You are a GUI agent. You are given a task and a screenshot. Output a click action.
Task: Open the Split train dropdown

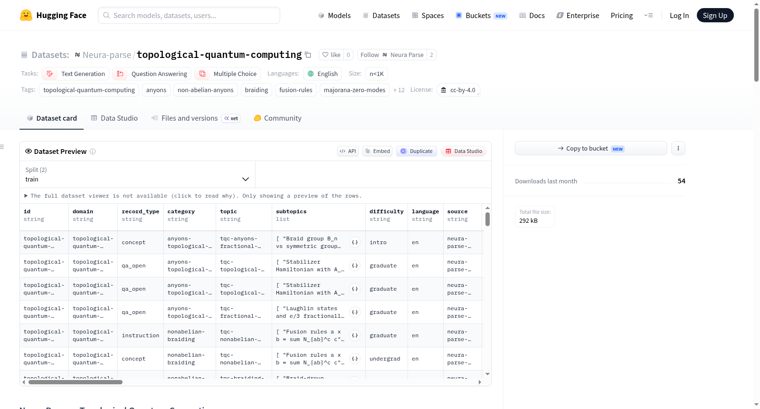[x=137, y=174]
